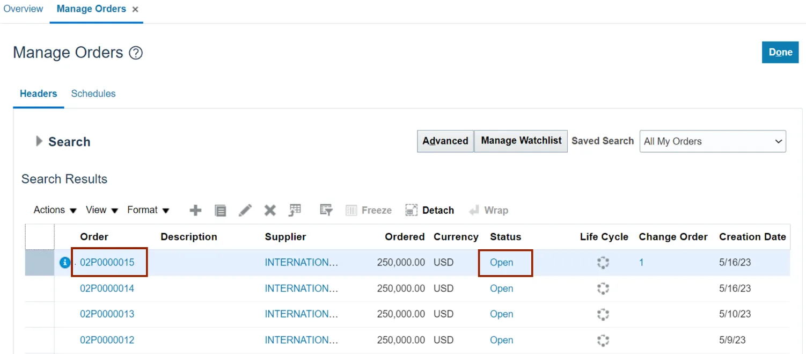The image size is (806, 354).
Task: Click the Delete X icon in toolbar
Action: [x=270, y=211]
